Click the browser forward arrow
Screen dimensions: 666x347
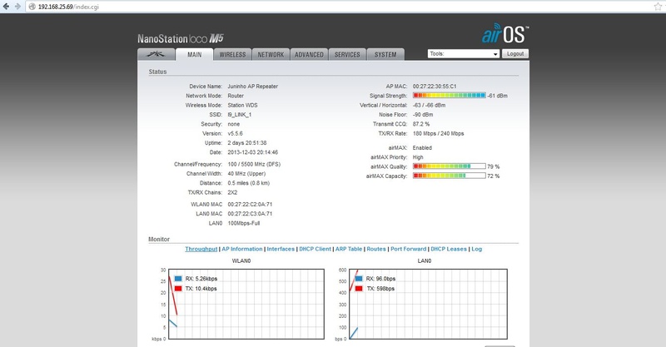(x=18, y=5)
